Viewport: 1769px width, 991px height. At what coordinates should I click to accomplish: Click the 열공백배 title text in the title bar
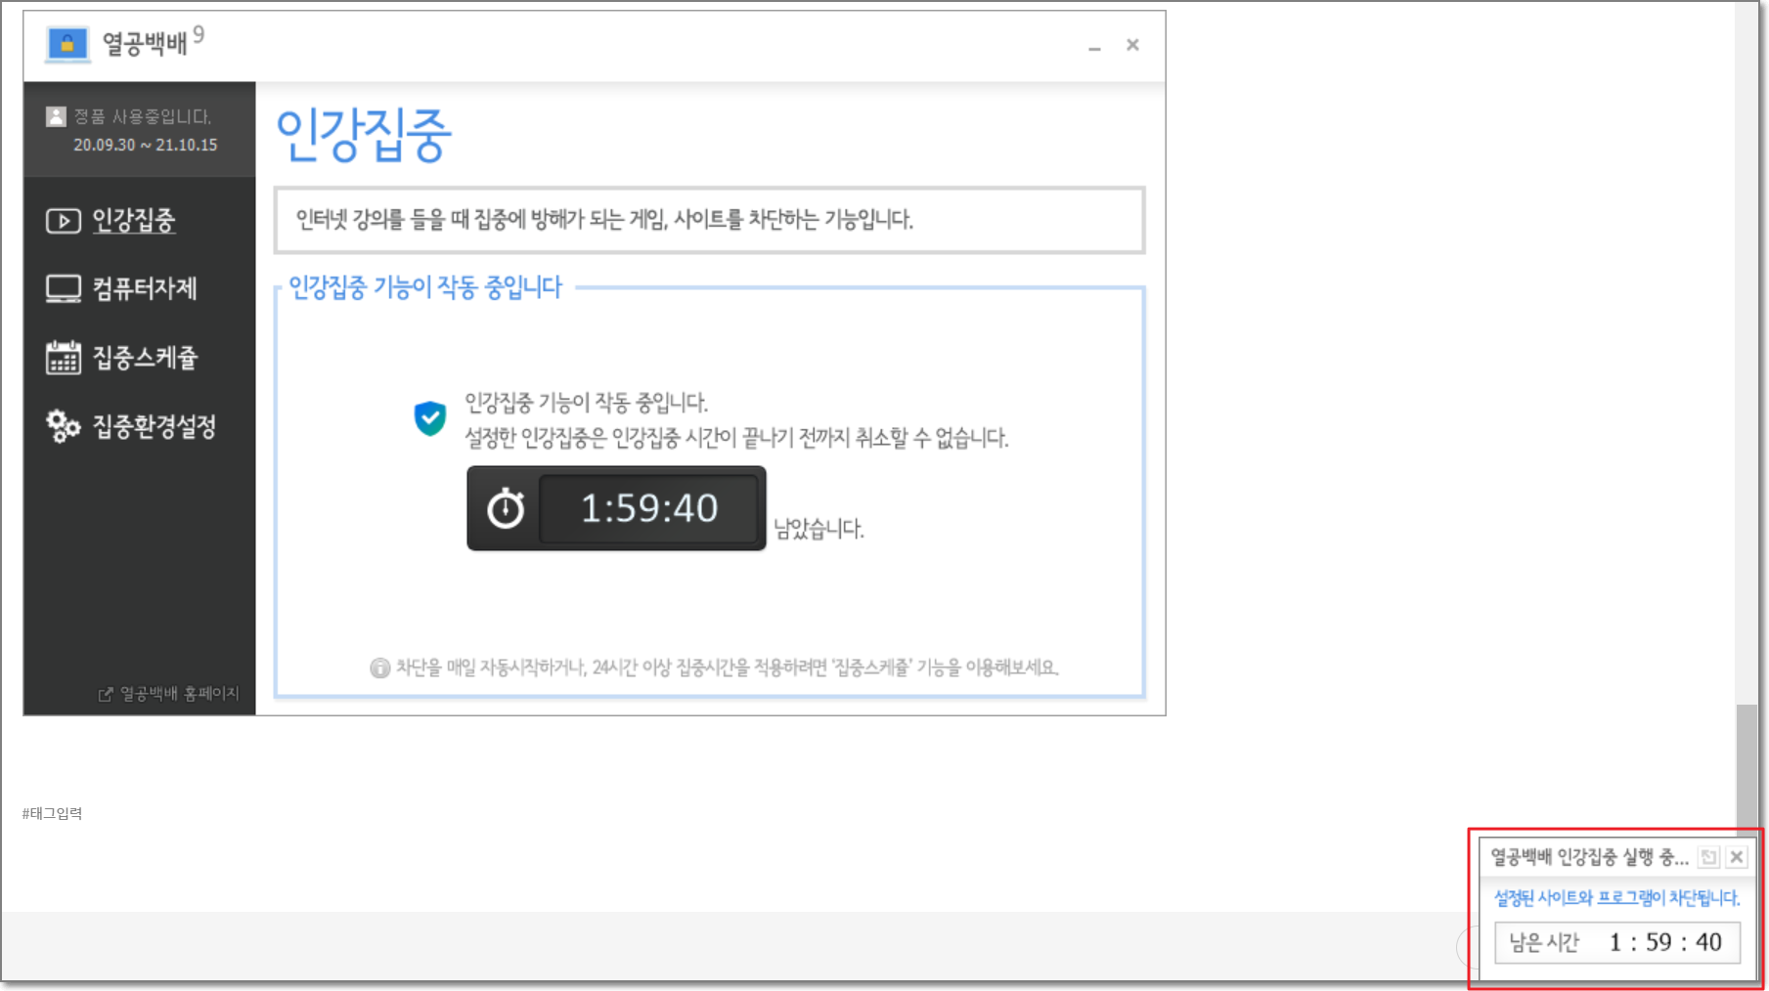coord(145,44)
